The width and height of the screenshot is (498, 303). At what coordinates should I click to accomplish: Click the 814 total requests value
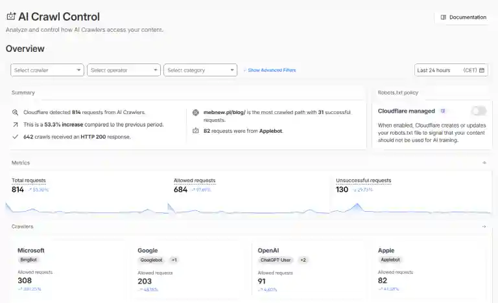coord(18,190)
